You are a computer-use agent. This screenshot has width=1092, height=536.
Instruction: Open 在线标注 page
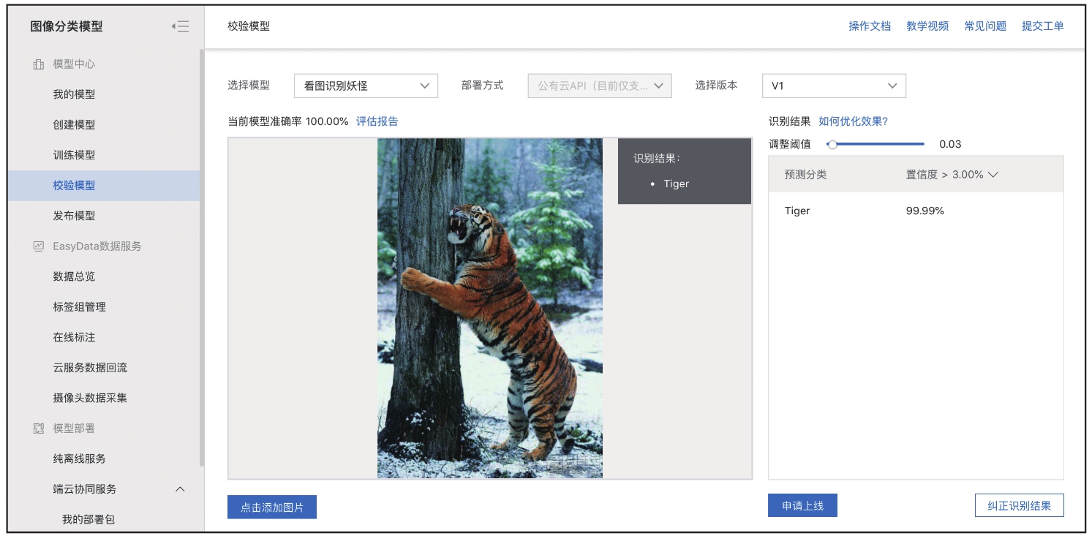tap(74, 337)
